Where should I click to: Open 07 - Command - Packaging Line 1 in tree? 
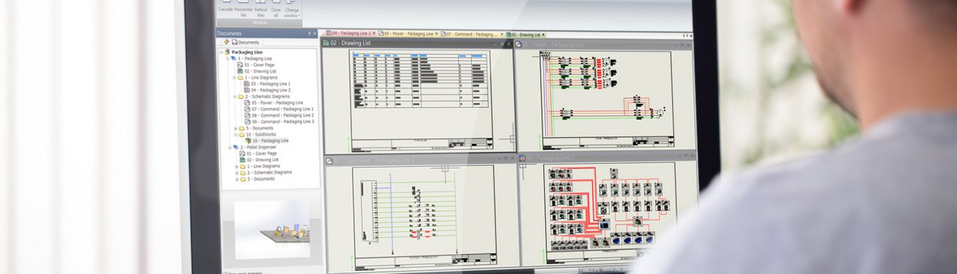[x=278, y=109]
